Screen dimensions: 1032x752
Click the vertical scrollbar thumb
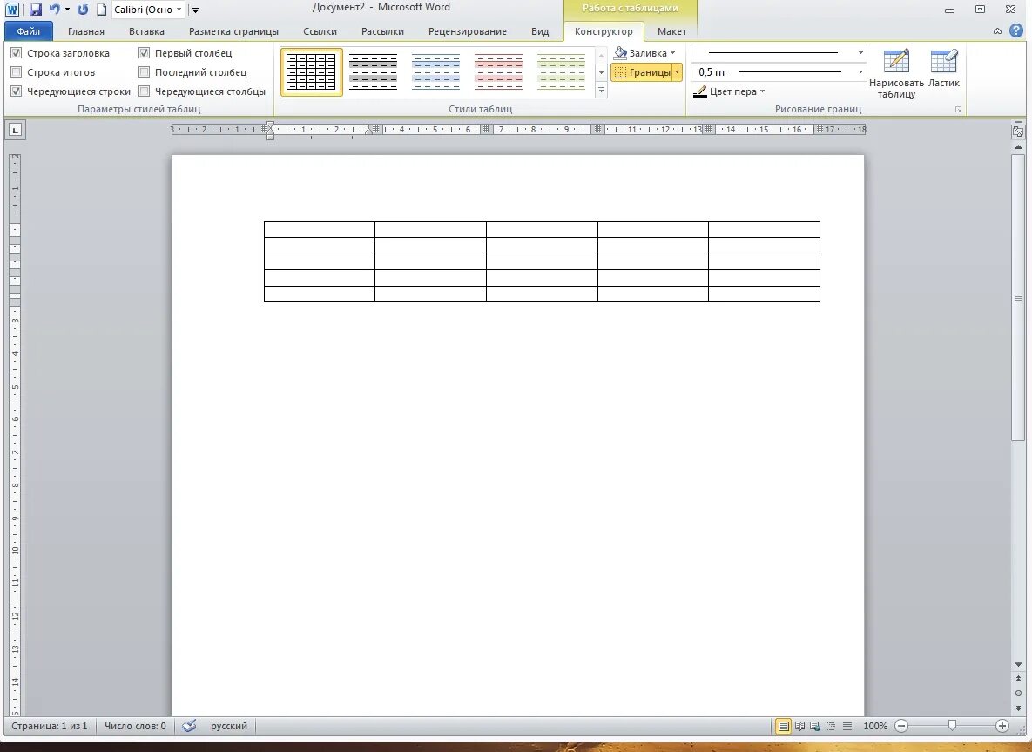(x=1018, y=298)
